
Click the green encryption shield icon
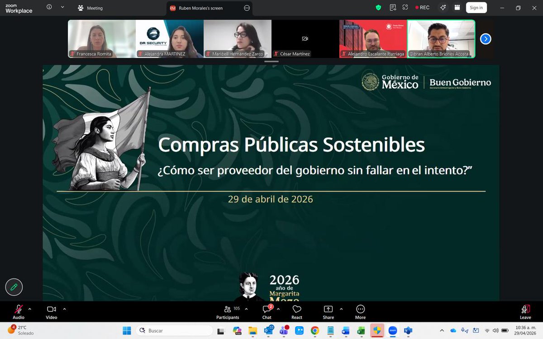pos(378,8)
